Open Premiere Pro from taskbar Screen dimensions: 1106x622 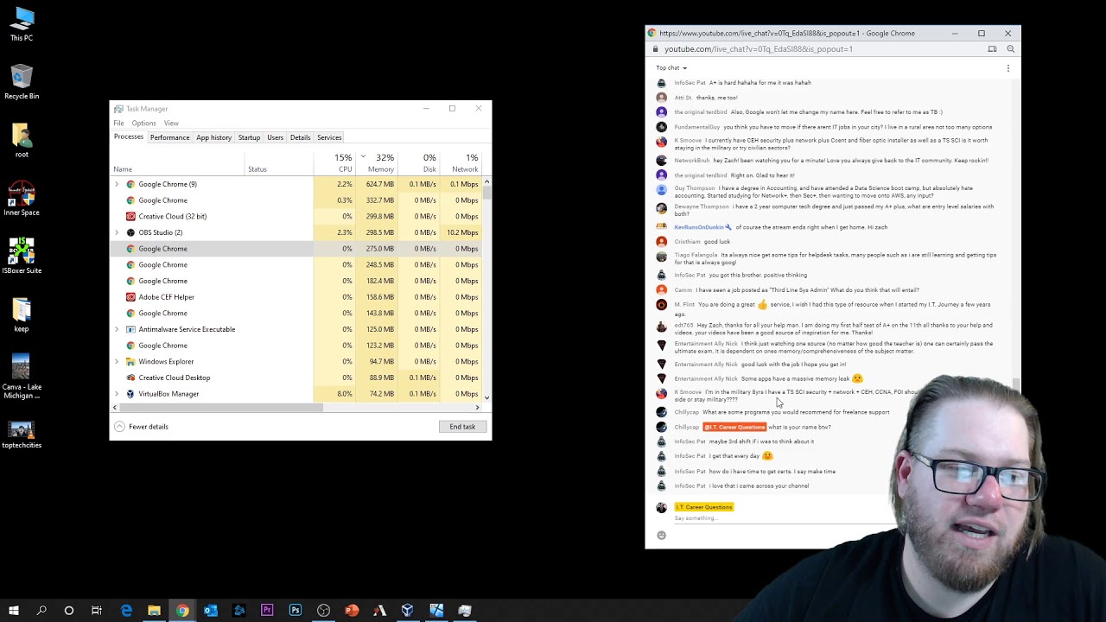pyautogui.click(x=267, y=610)
